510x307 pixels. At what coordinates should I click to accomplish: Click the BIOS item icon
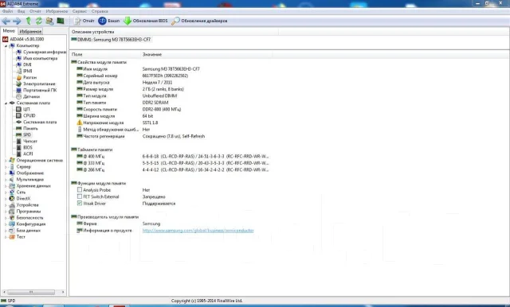pyautogui.click(x=19, y=147)
